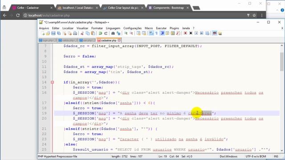285x160 pixels.
Task: Stop macro recording
Action: (x=191, y=33)
